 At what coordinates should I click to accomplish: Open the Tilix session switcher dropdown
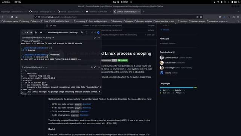click(25, 32)
